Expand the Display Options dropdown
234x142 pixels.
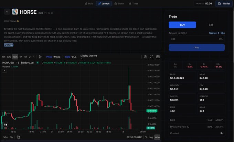pyautogui.click(x=89, y=56)
